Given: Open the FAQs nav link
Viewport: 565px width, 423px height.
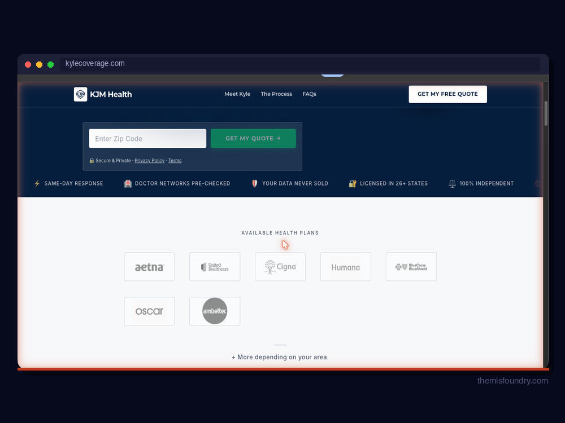Looking at the screenshot, I should point(309,94).
